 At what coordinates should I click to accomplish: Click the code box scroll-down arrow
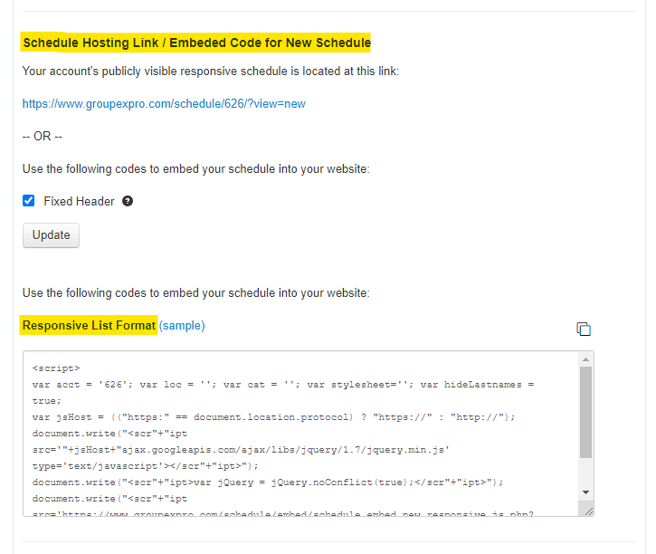585,492
